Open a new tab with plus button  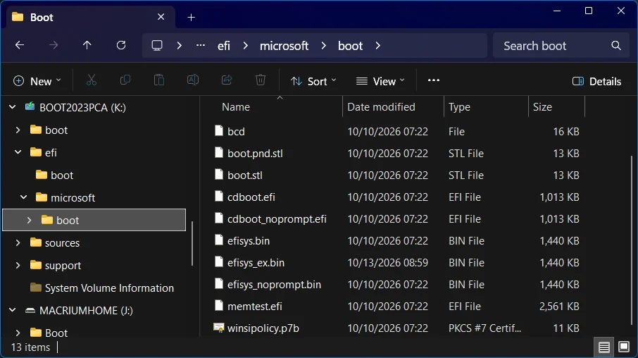[192, 18]
